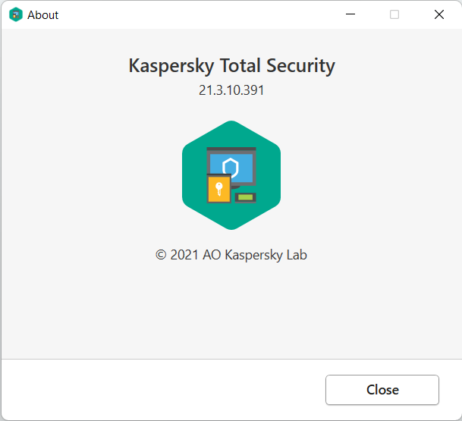This screenshot has height=421, width=462.
Task: Click the greyed-out maximize button
Action: click(x=394, y=14)
